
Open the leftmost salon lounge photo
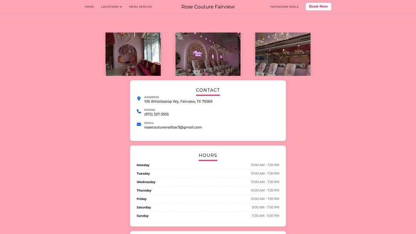pyautogui.click(x=133, y=54)
